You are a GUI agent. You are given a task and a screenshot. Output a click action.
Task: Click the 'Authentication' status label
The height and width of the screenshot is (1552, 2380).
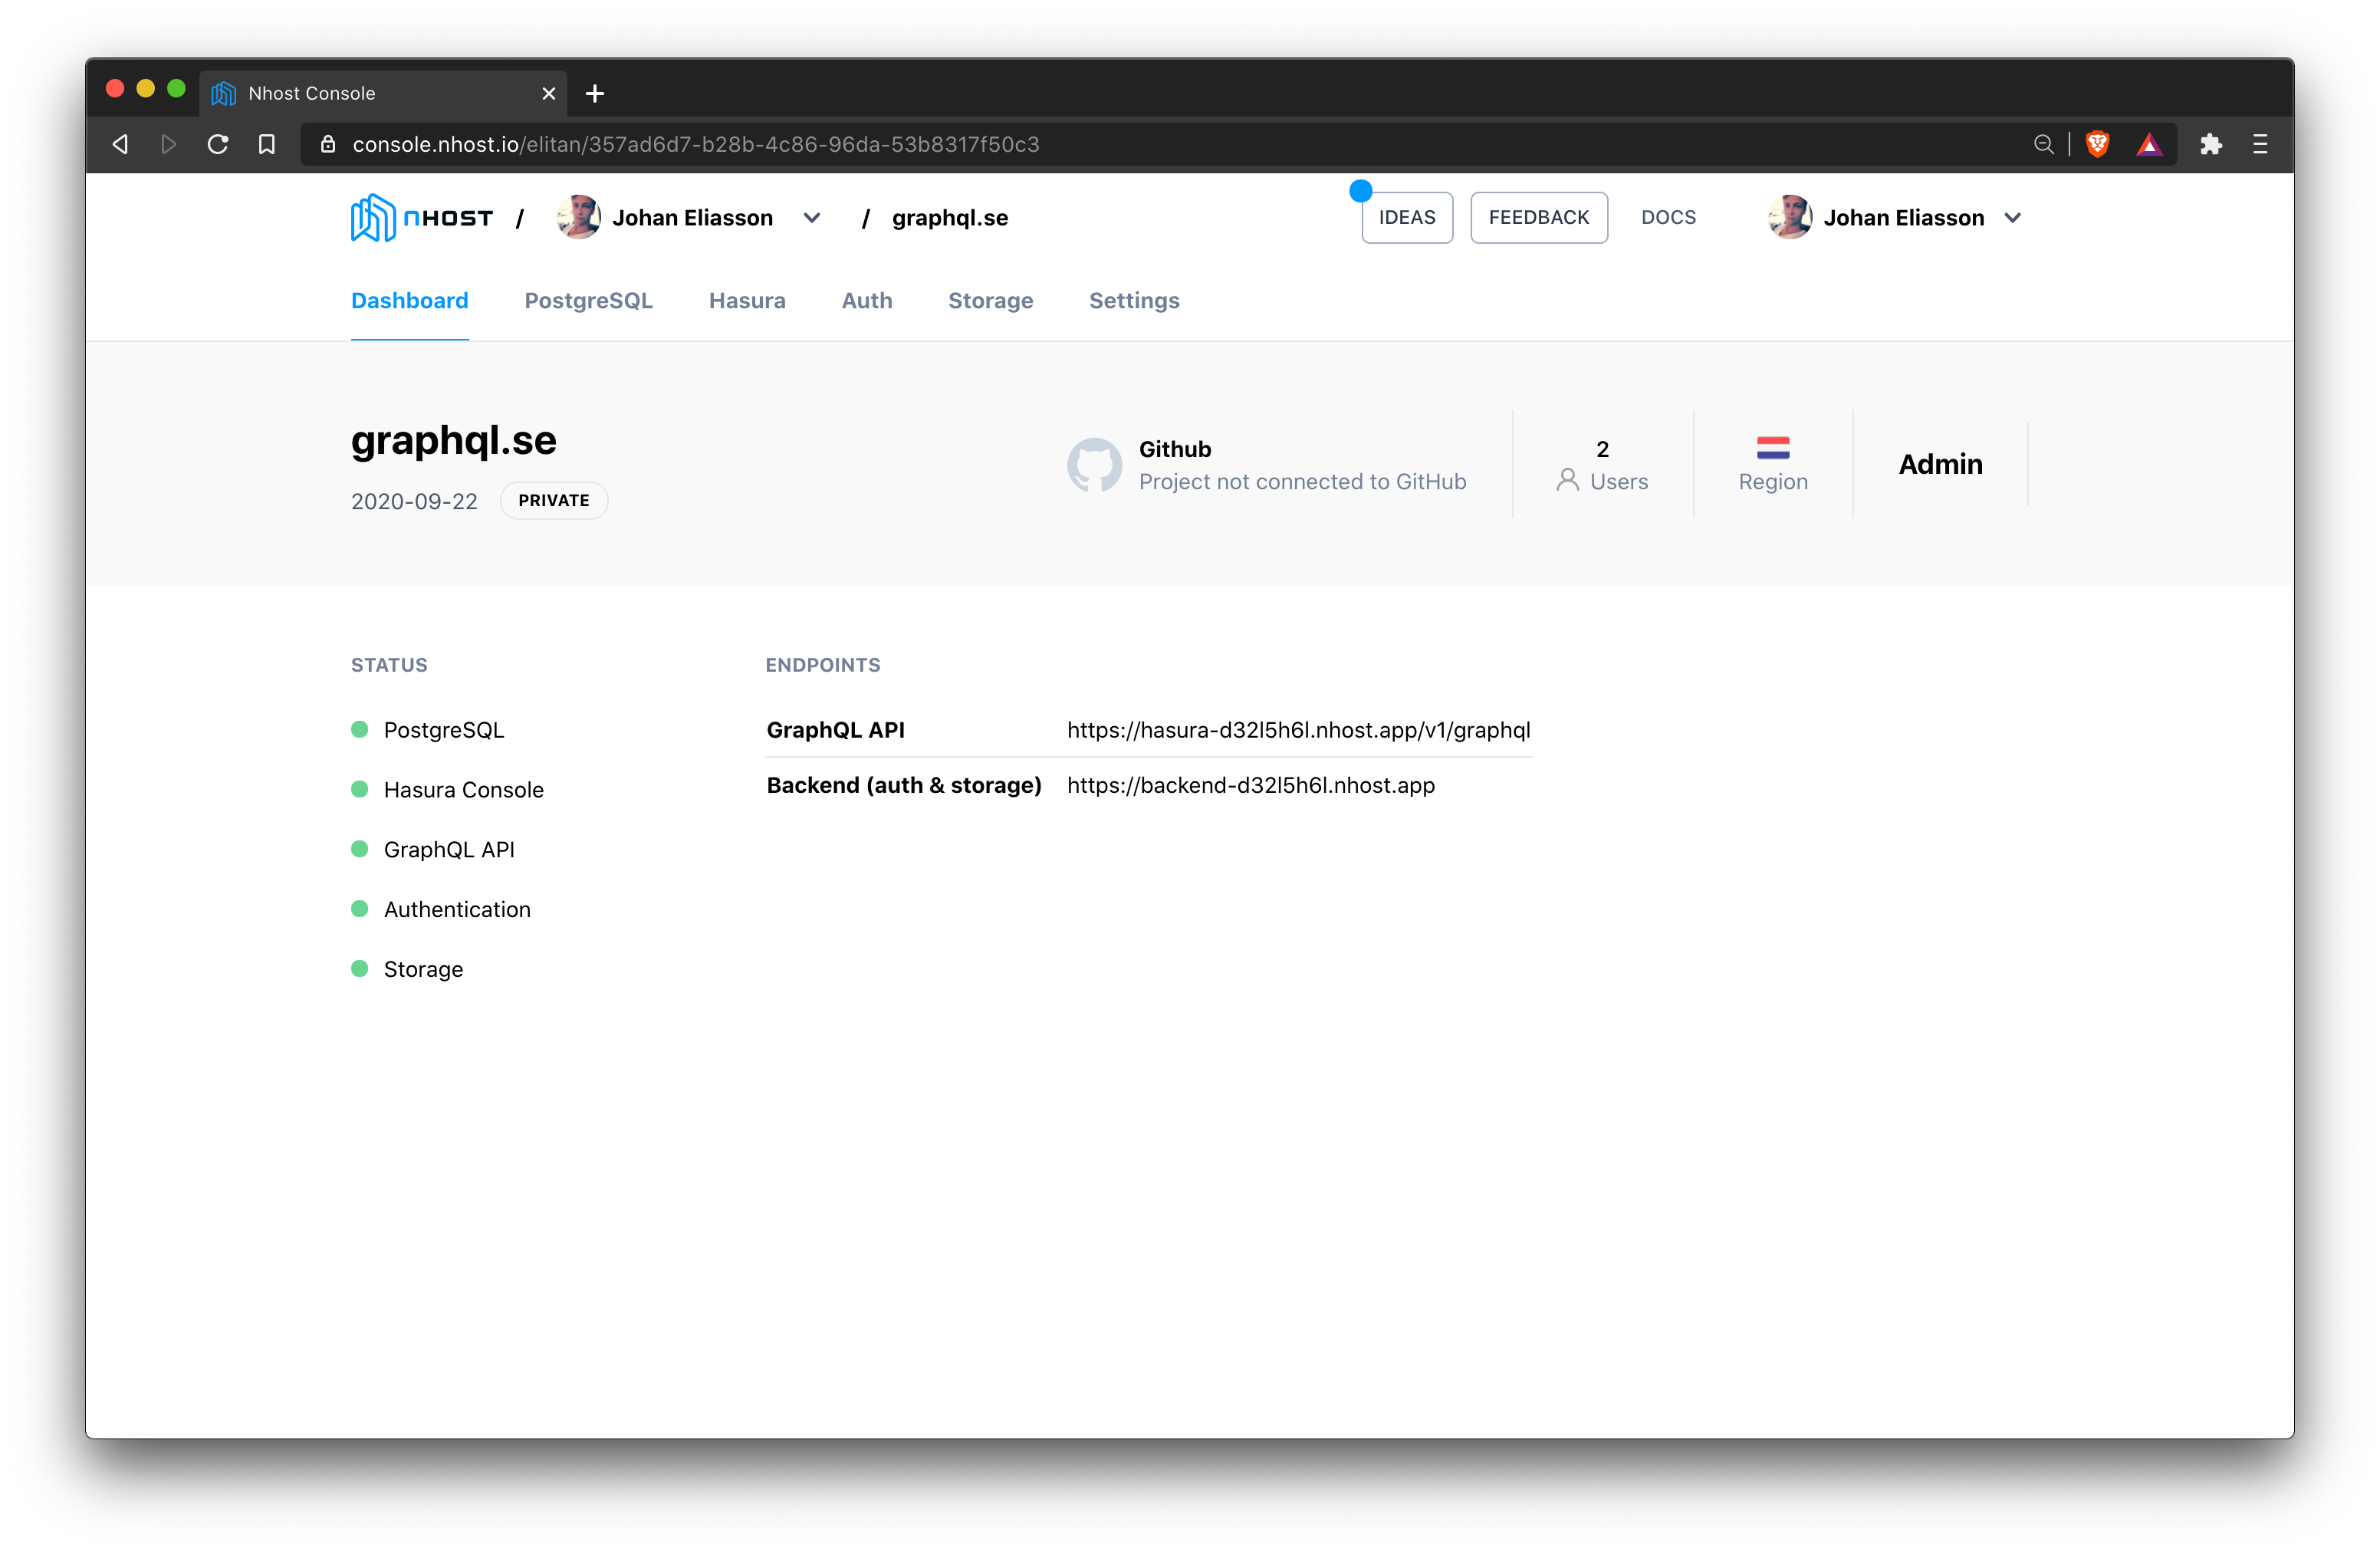point(457,909)
